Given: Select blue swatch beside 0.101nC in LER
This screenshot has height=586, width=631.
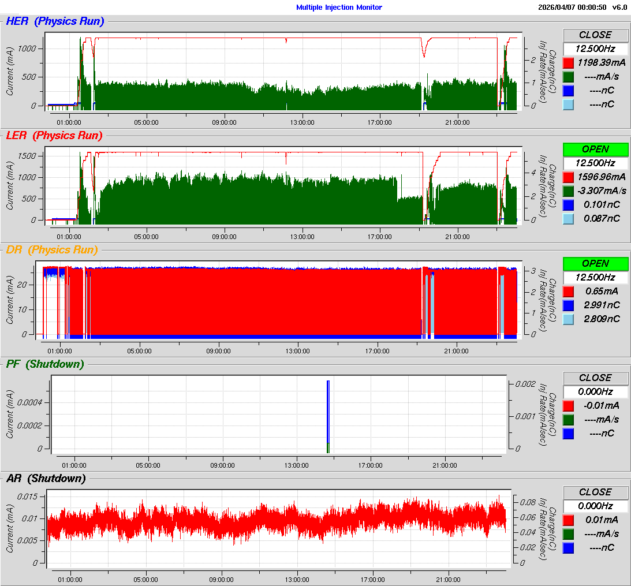Looking at the screenshot, I should pos(569,204).
